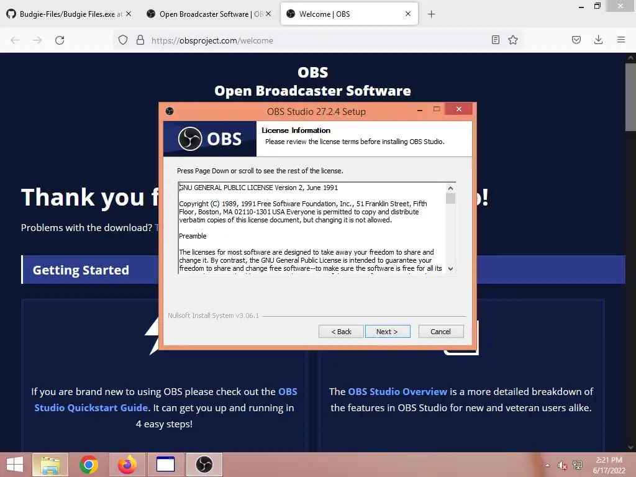Close the Open Broadcaster Software tab
The height and width of the screenshot is (477, 636).
pyautogui.click(x=268, y=14)
